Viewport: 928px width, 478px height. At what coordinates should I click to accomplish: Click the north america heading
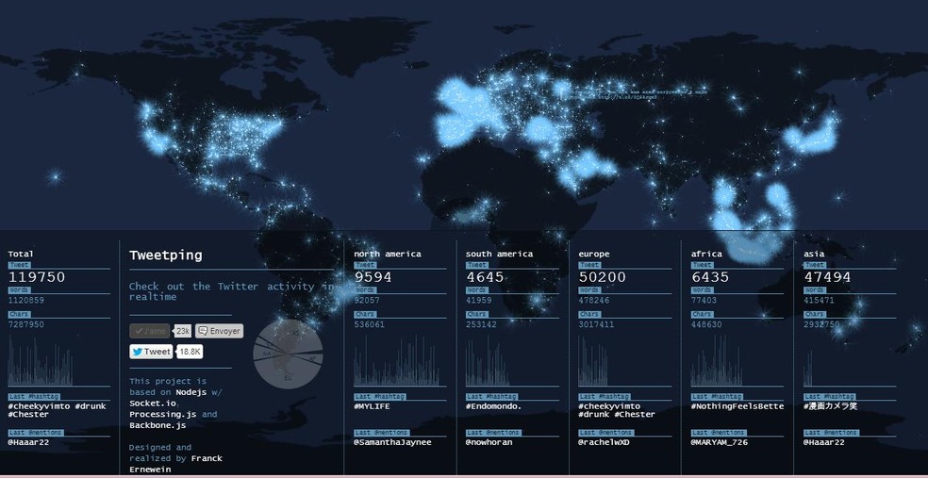pos(388,254)
